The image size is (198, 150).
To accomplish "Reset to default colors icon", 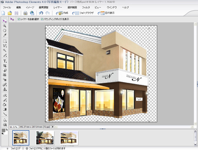I will [x=2, y=133].
